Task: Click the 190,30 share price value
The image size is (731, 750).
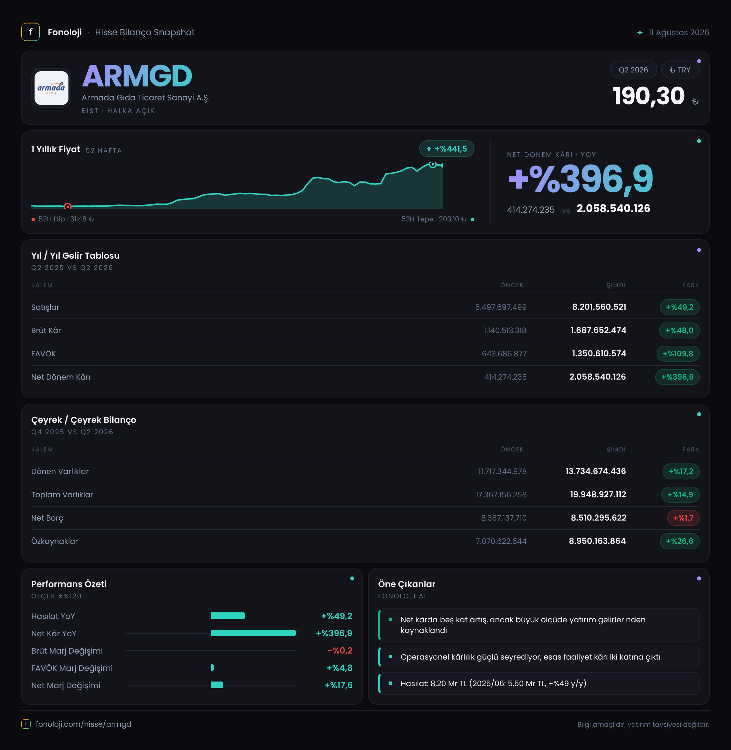Action: coord(649,96)
